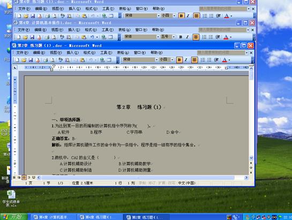The height and width of the screenshot is (220, 292).
Task: Click the 开始 Start button
Action: click(14, 217)
